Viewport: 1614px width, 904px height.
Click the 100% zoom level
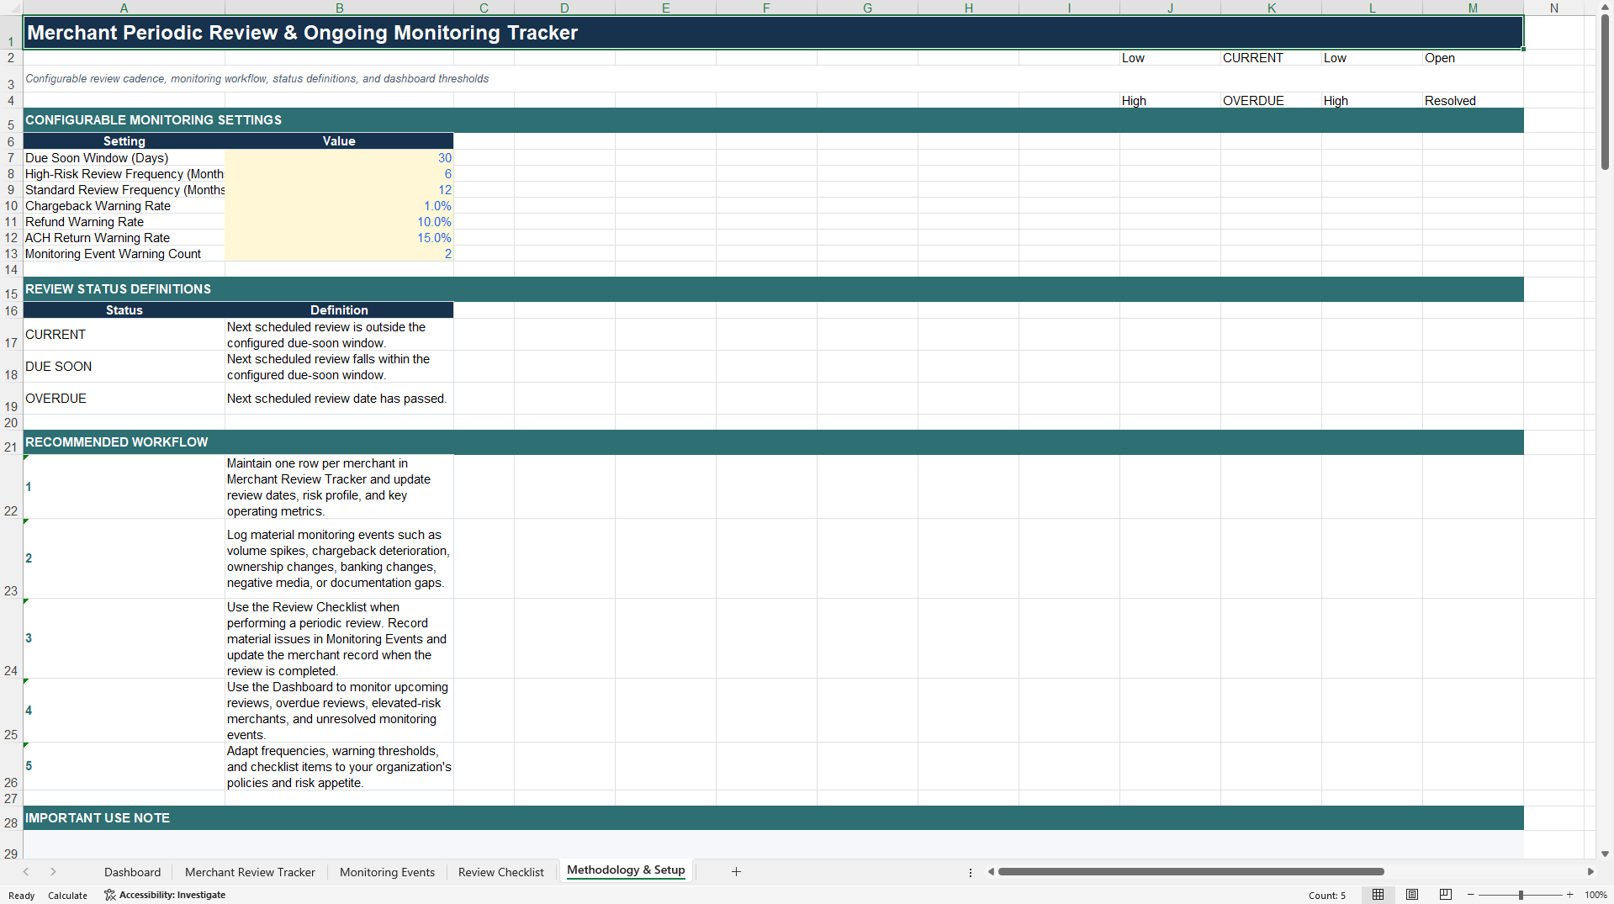(x=1595, y=896)
